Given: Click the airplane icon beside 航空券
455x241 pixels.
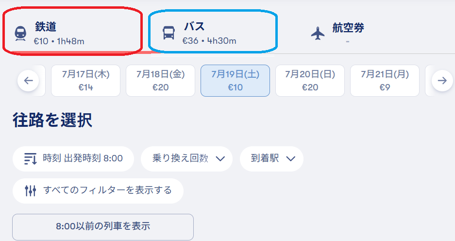Looking at the screenshot, I should click(318, 33).
